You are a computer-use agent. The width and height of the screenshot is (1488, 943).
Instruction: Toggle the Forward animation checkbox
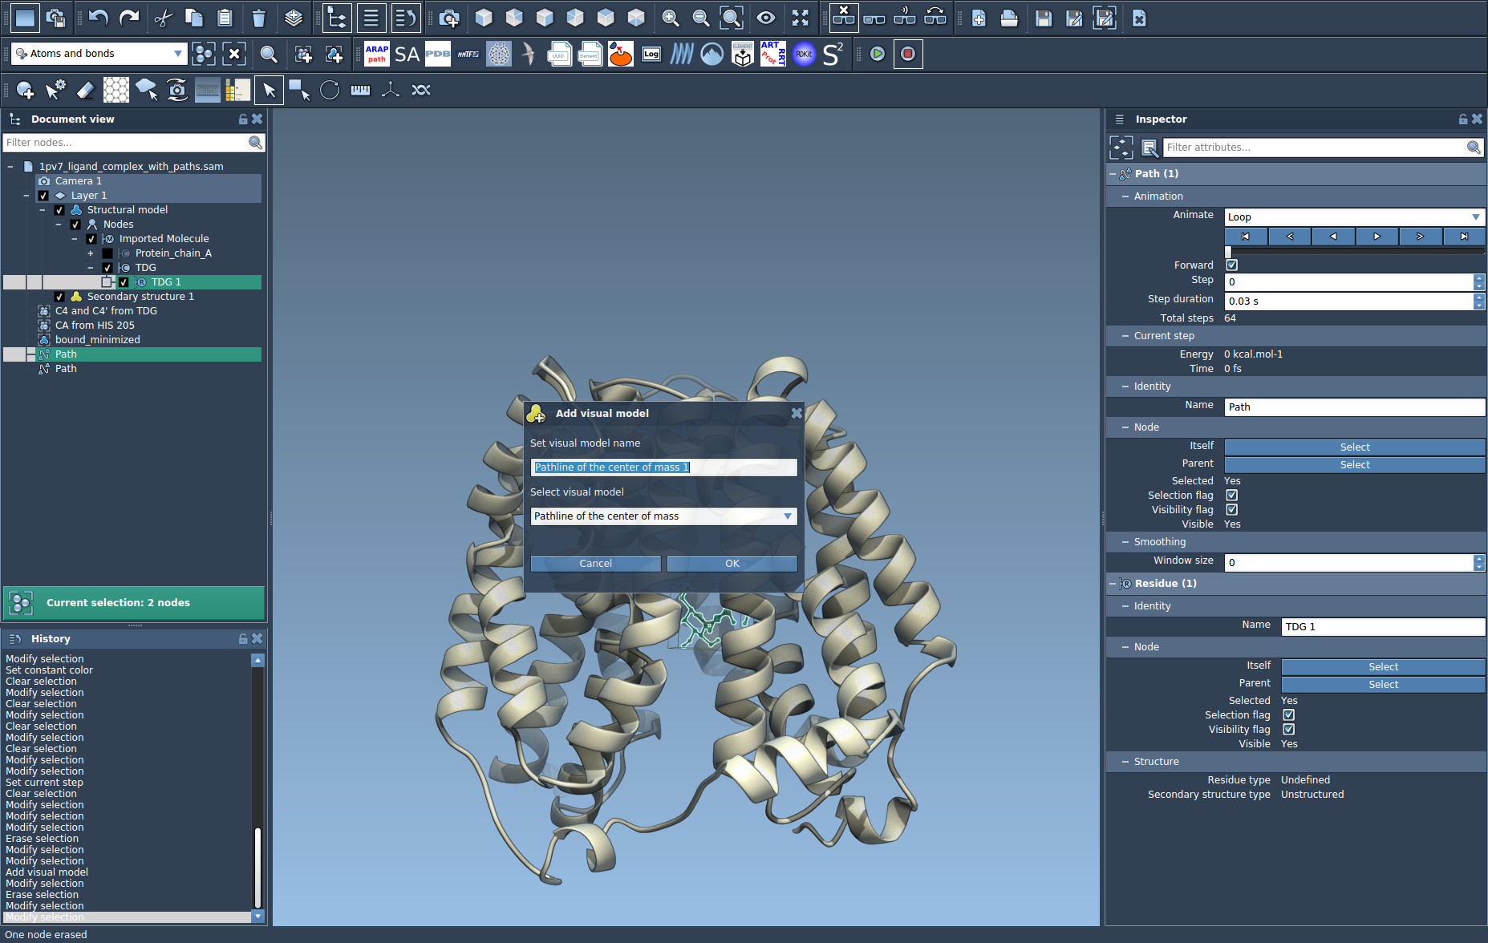click(1232, 265)
